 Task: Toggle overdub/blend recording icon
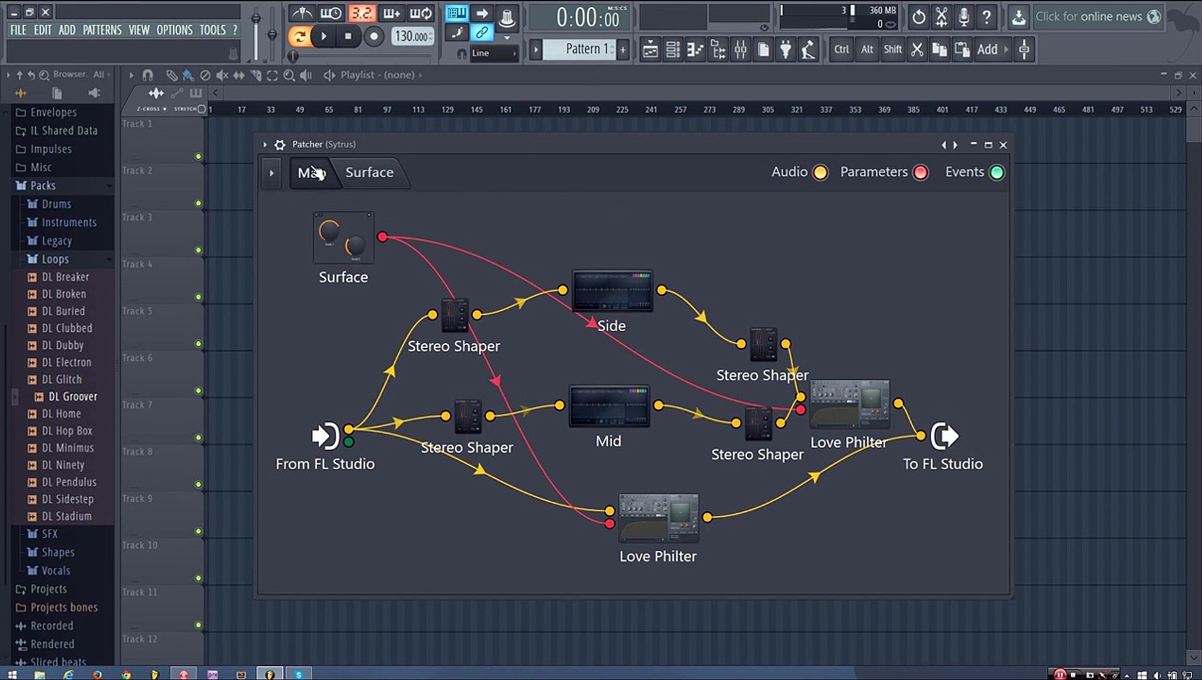tap(391, 13)
